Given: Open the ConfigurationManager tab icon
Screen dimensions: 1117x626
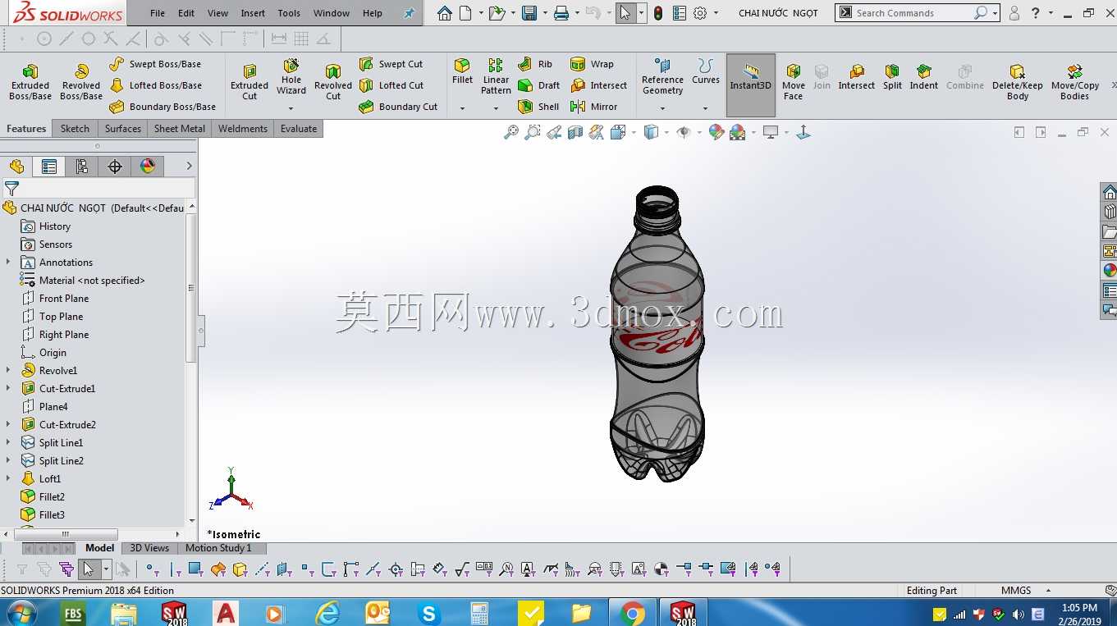Looking at the screenshot, I should coord(82,167).
